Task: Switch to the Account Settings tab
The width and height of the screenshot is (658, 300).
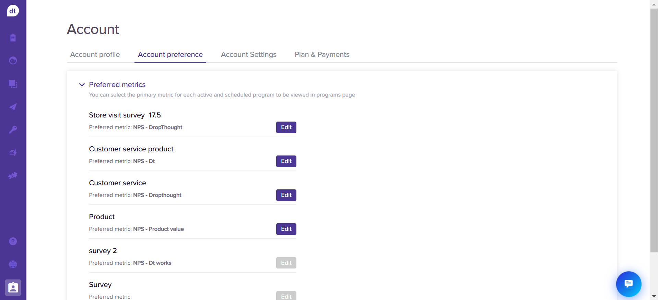Action: pyautogui.click(x=248, y=55)
